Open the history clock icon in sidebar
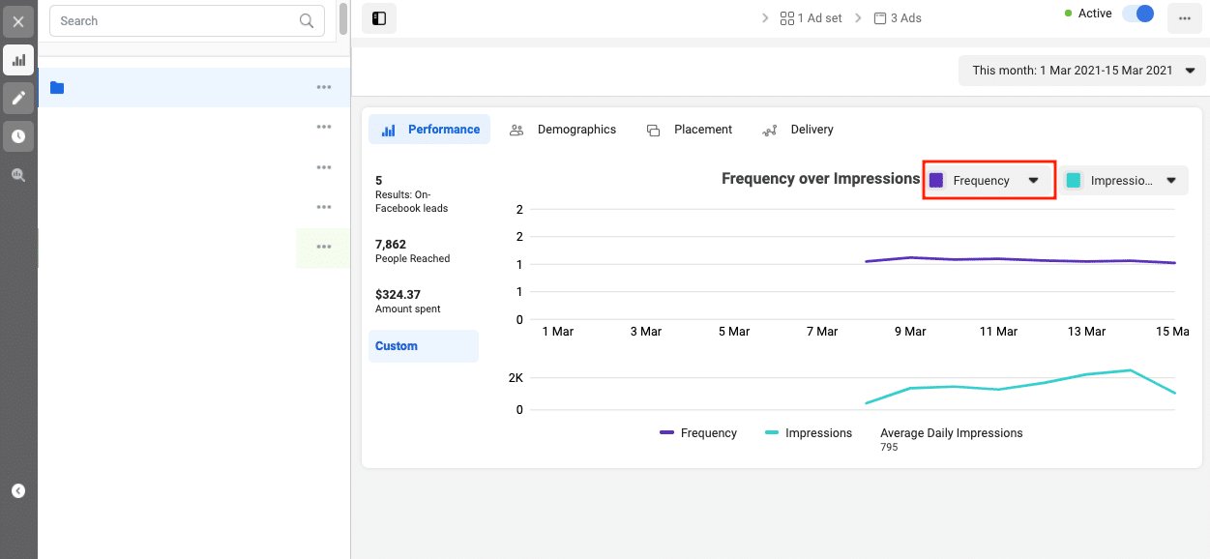Viewport: 1210px width, 559px height. point(17,135)
